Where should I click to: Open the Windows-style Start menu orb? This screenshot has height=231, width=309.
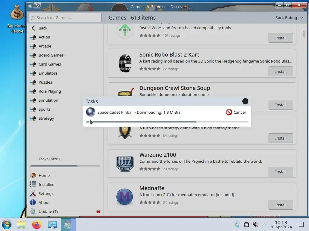point(7,224)
